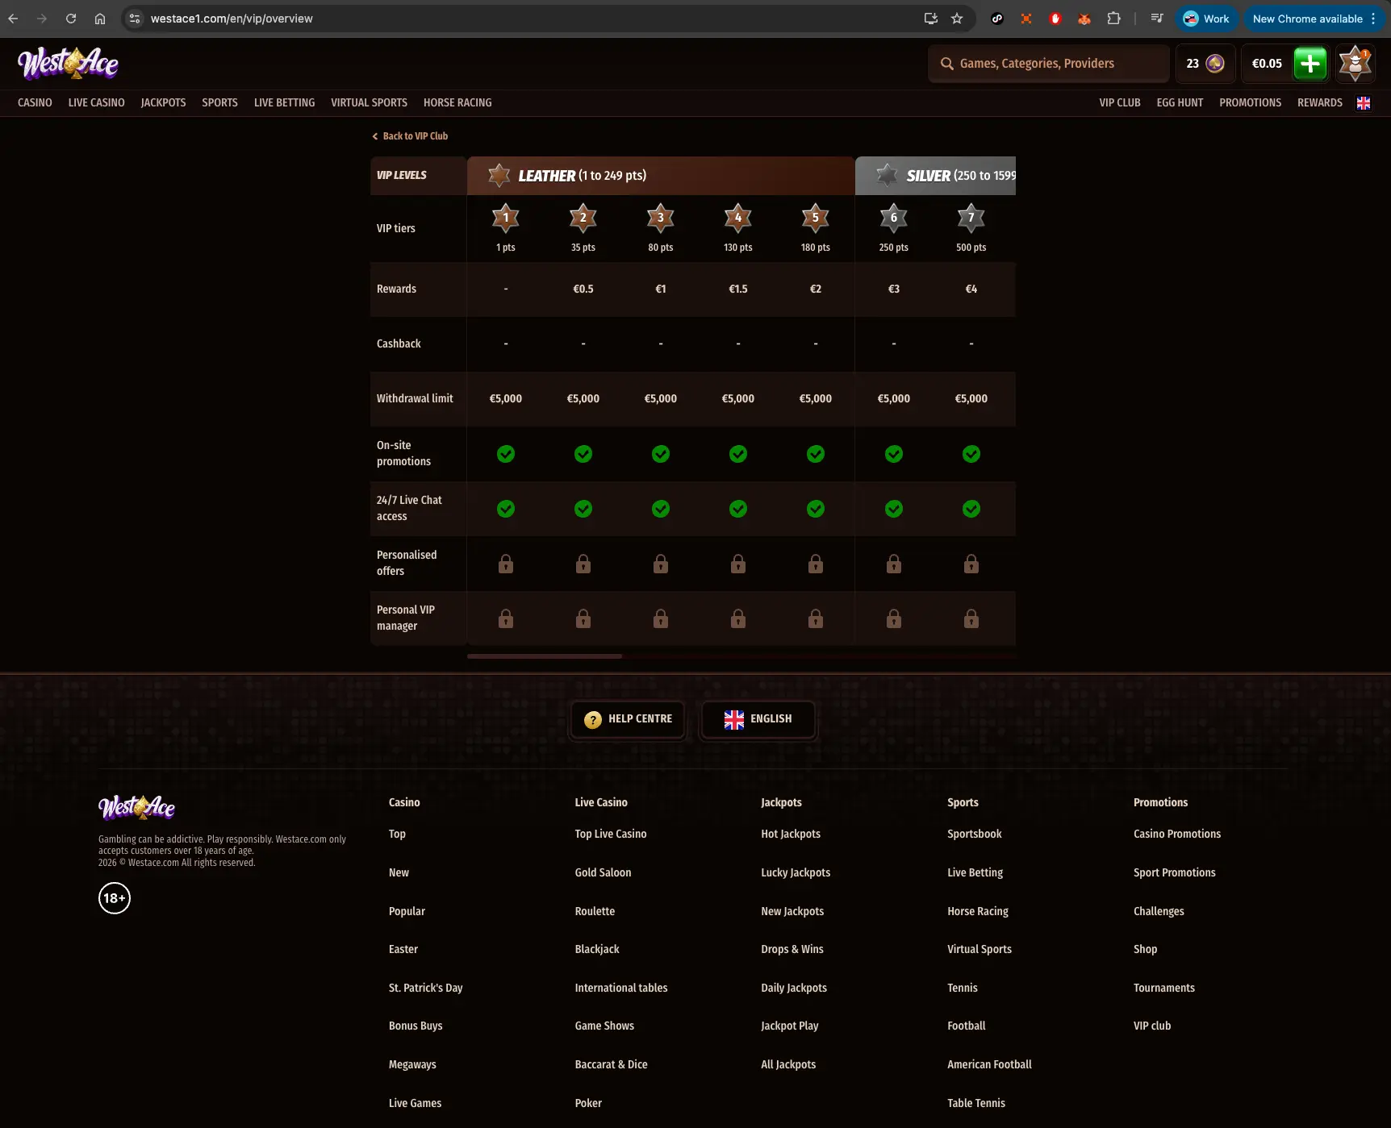This screenshot has height=1128, width=1391.
Task: Click the footer WestAce logo
Action: tap(136, 807)
